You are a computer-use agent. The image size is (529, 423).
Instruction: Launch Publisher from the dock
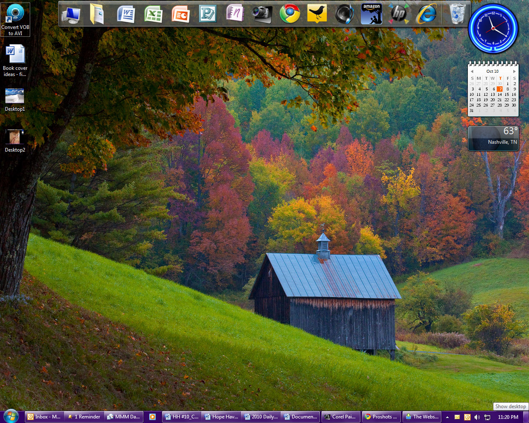point(207,14)
